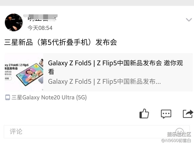This screenshot has width=194, height=146.
Task: Tap the 看 character on card's second line
Action: [51, 72]
